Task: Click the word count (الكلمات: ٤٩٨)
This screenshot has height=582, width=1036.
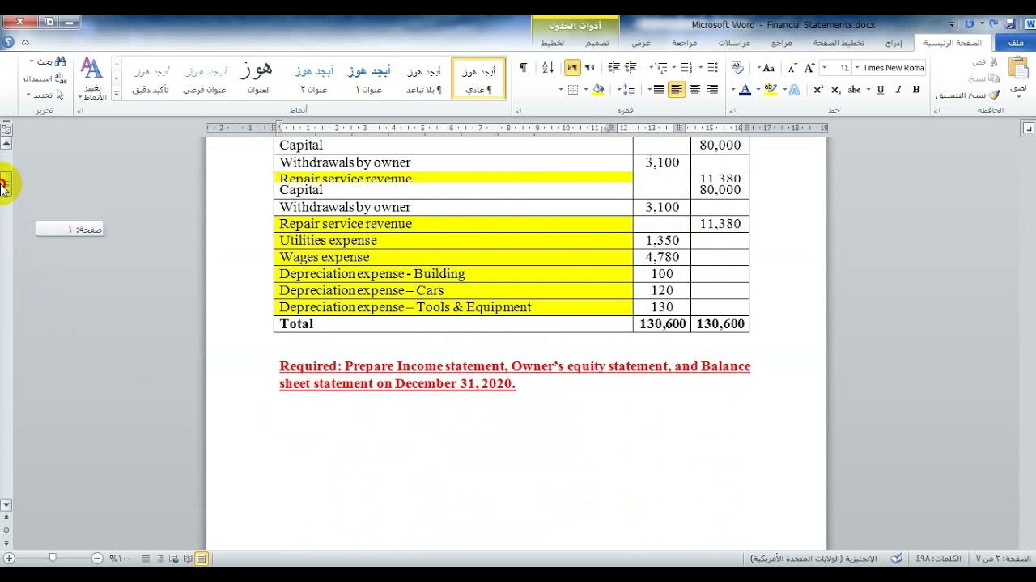Action: (x=939, y=559)
